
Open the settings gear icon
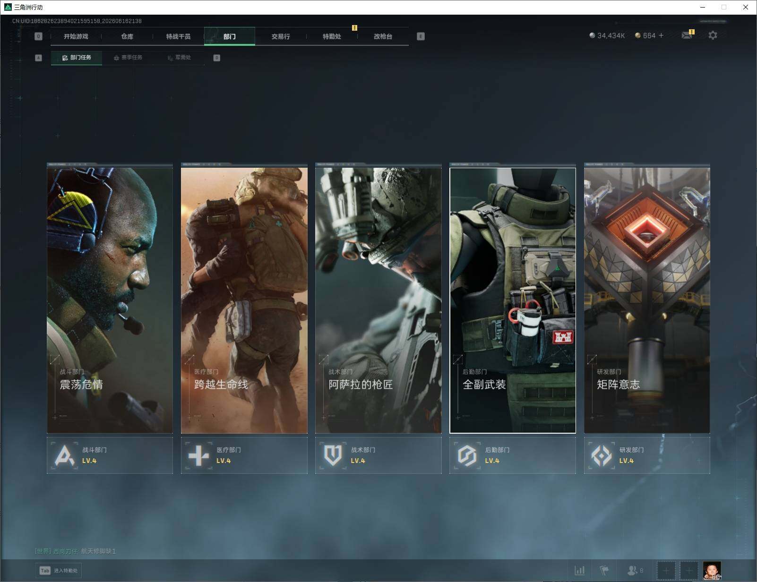[713, 35]
